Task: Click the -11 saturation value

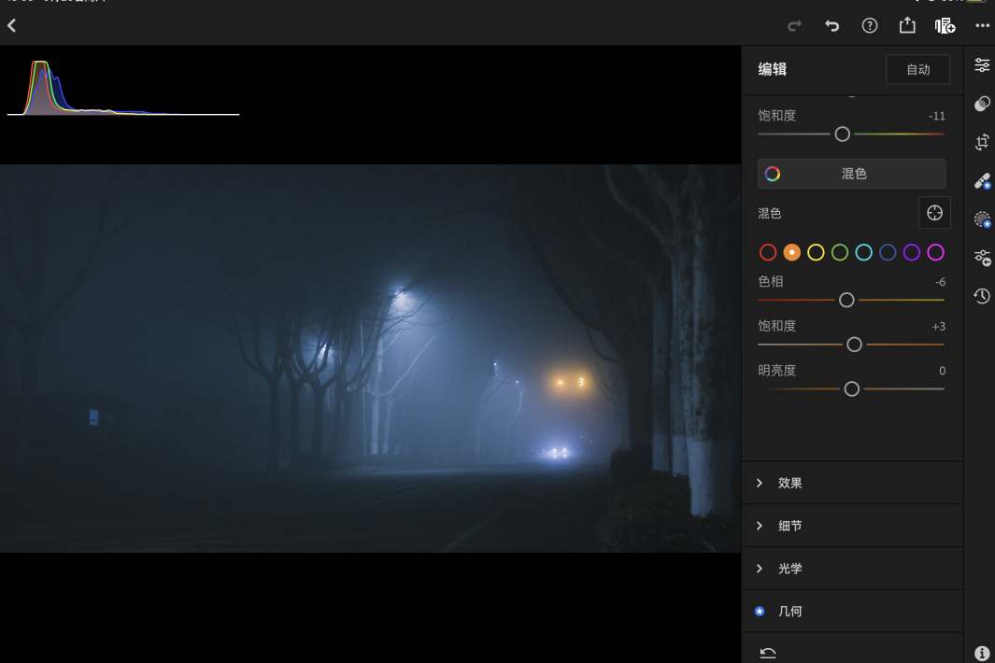Action: pyautogui.click(x=937, y=116)
